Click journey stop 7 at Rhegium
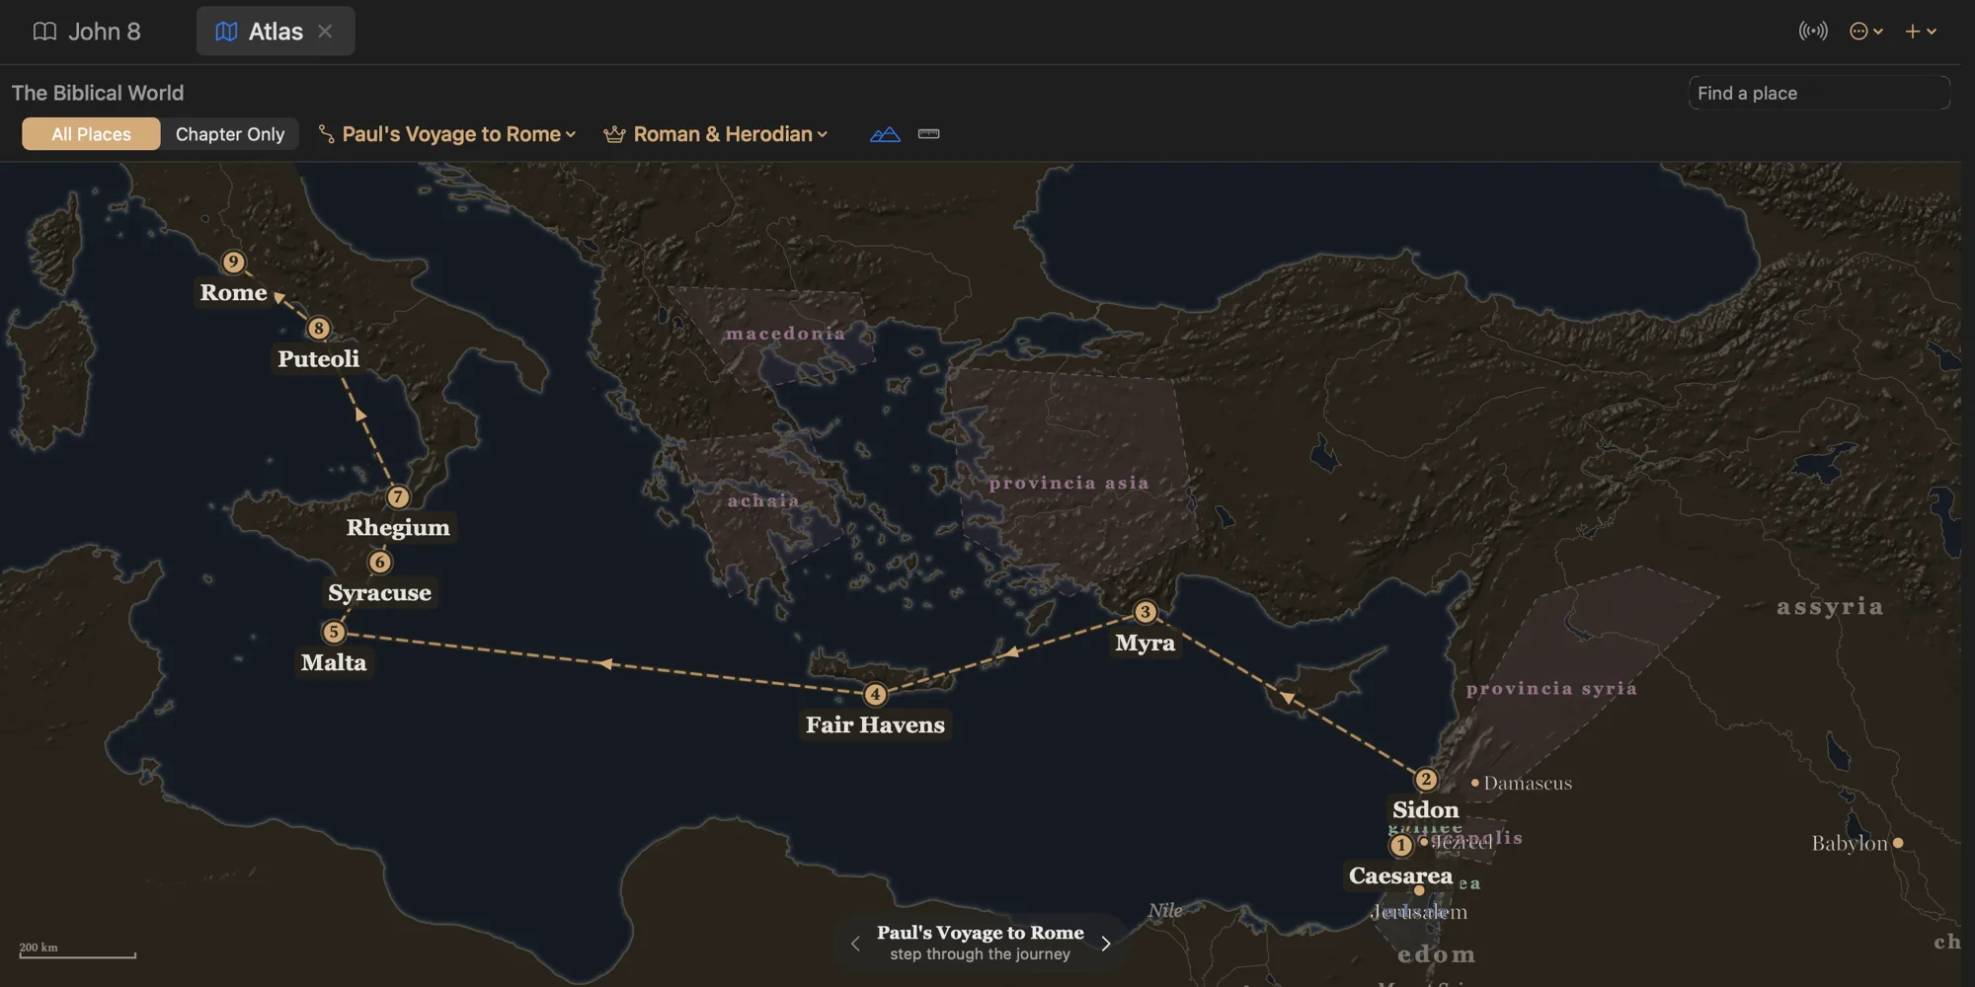 pos(398,496)
